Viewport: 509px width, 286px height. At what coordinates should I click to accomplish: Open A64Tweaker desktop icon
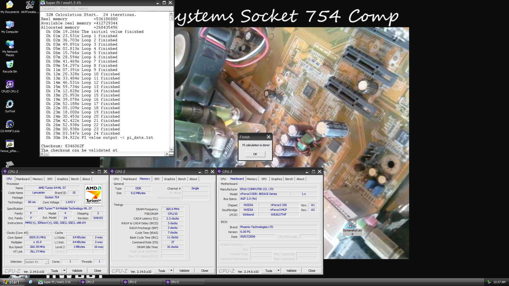[30, 7]
